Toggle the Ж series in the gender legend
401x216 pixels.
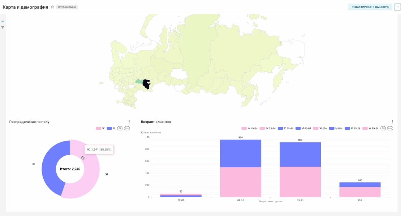tap(100, 128)
